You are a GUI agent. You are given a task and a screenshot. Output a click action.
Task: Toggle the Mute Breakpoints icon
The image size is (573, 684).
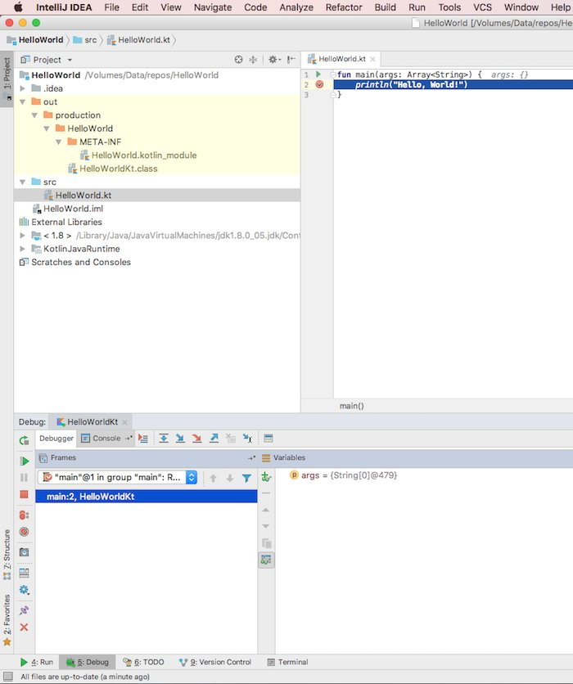click(x=24, y=532)
